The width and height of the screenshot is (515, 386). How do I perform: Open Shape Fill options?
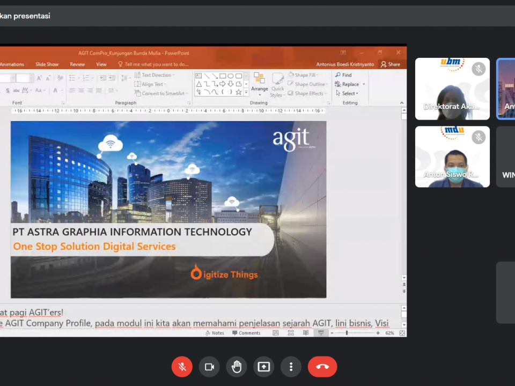click(x=304, y=75)
